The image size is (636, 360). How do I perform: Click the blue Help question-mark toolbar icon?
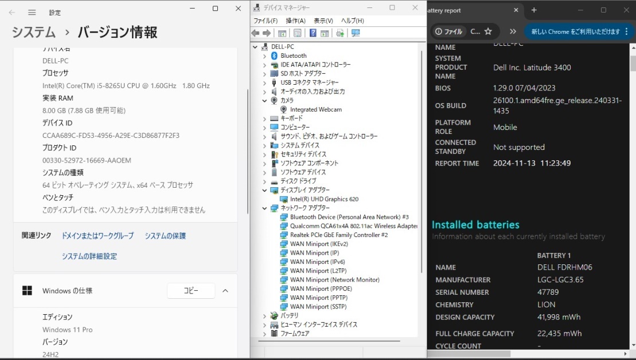[313, 33]
